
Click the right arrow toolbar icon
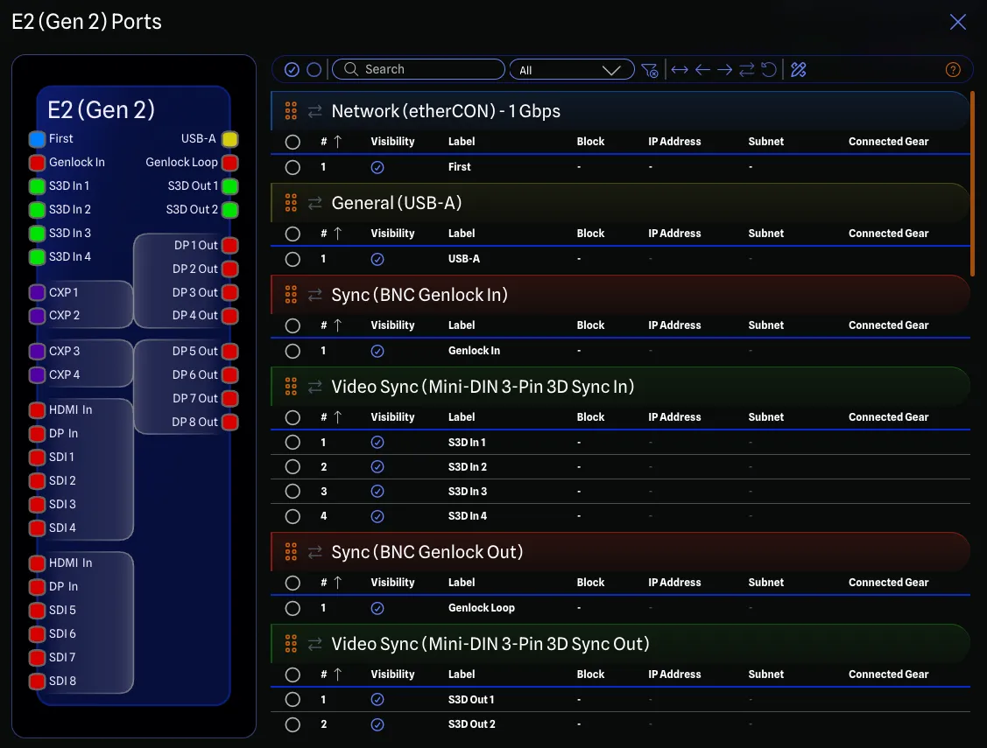pos(724,70)
